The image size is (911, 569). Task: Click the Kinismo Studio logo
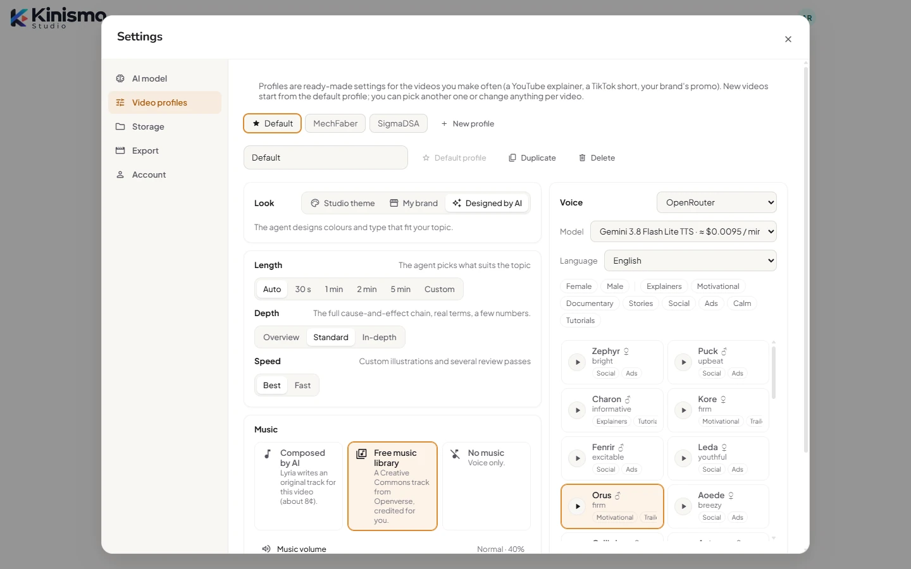57,18
